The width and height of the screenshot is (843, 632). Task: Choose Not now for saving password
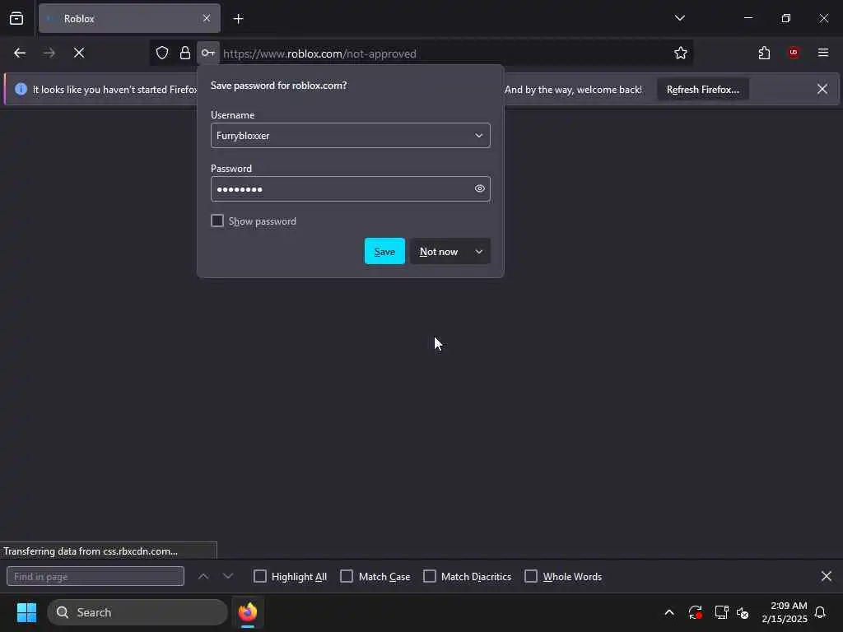pos(439,252)
